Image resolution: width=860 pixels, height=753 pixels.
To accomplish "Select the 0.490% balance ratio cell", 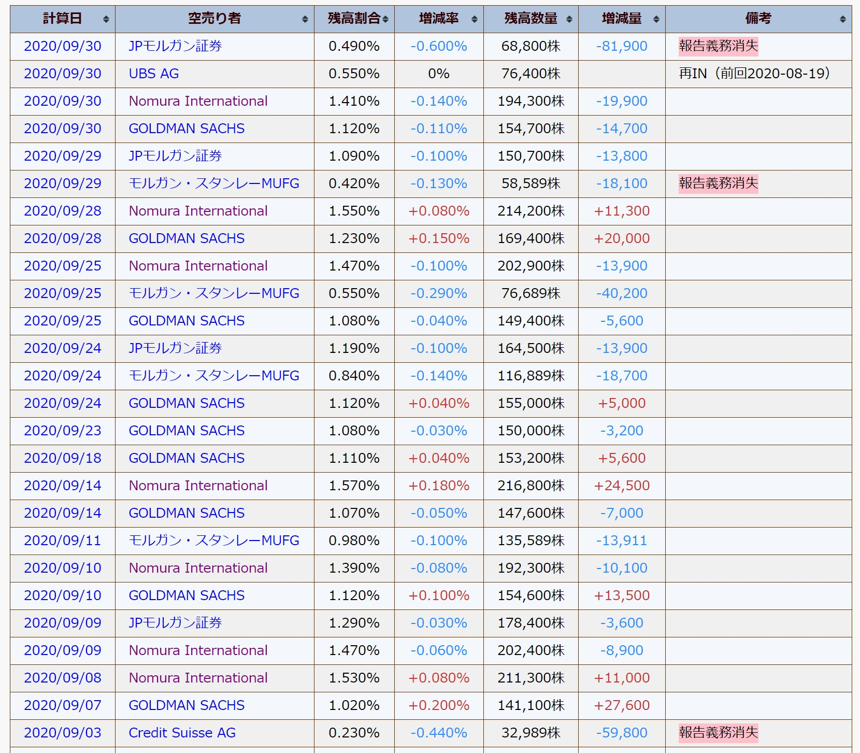I will tap(354, 46).
